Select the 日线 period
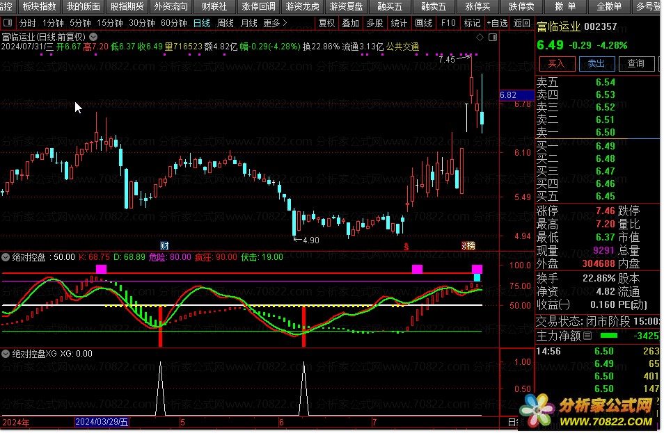664x433 pixels. tap(202, 23)
